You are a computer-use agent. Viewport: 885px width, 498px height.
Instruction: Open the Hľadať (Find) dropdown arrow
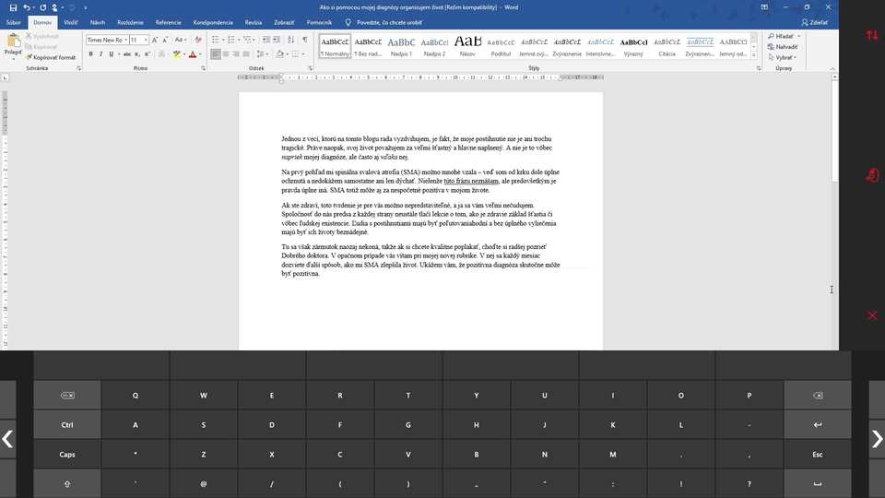point(798,36)
